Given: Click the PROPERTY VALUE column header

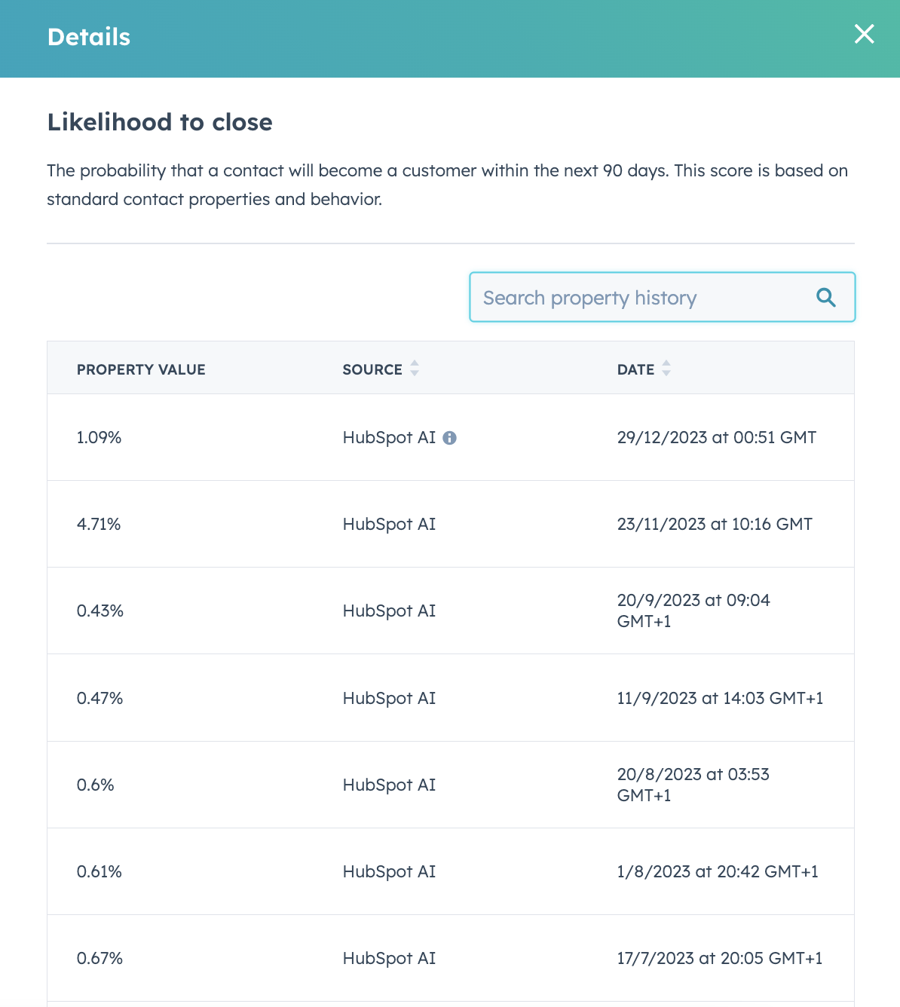Looking at the screenshot, I should click(141, 369).
